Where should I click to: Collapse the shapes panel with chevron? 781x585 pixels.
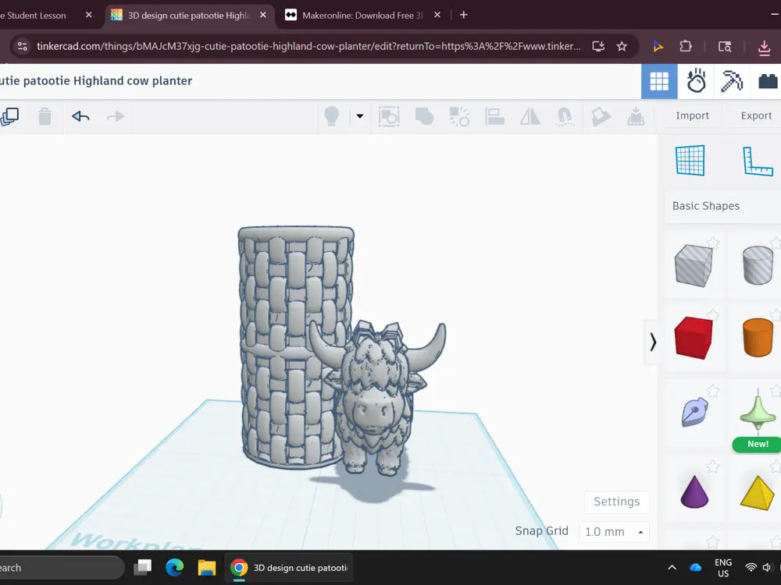coord(652,342)
